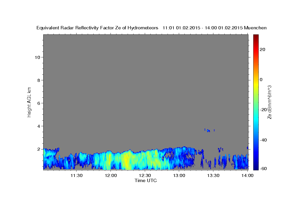Click the colorbar tick value 20
Viewport: 307px width, 204px height.
pos(262,49)
